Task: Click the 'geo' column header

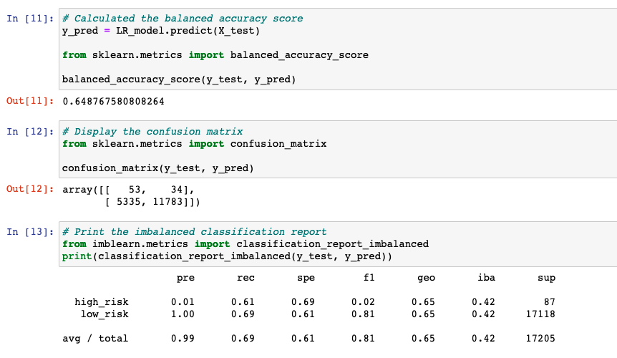Action: coord(426,278)
